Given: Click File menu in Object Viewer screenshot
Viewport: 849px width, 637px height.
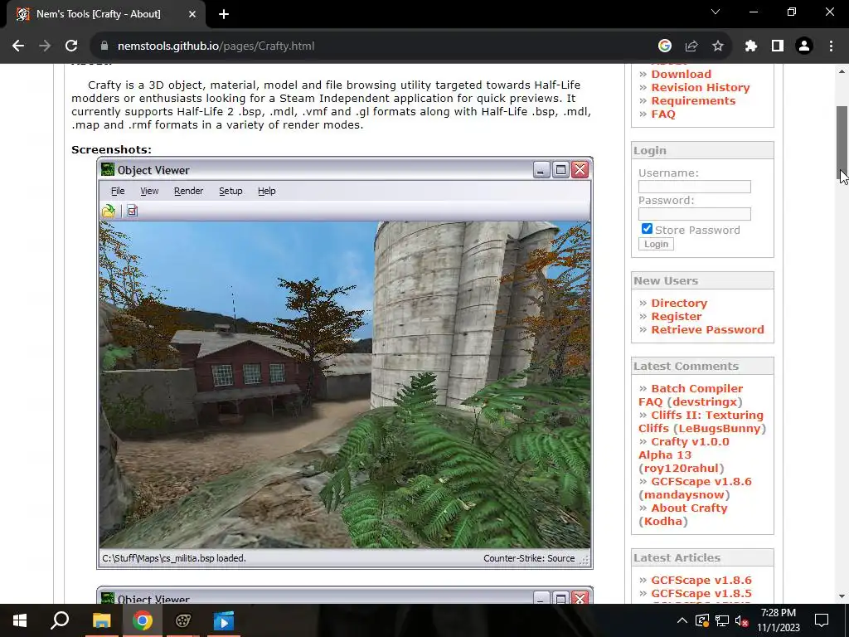Looking at the screenshot, I should tap(118, 191).
